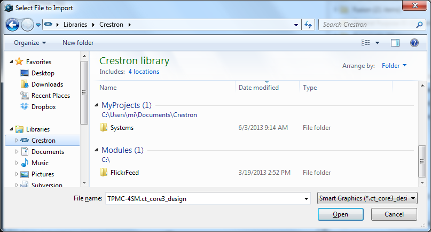Click the navigation pane scrollbar down arrow
Screen dimensions: 431x232
coord(84,183)
